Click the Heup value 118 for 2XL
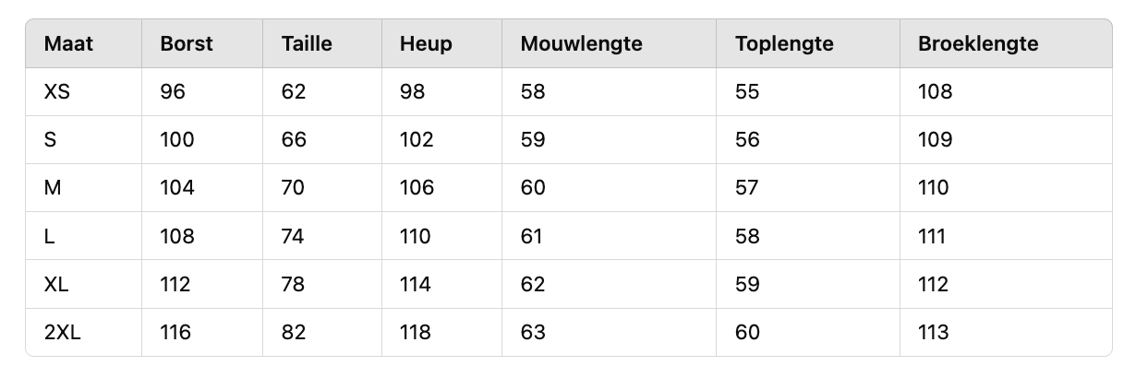The image size is (1136, 378). 416,332
